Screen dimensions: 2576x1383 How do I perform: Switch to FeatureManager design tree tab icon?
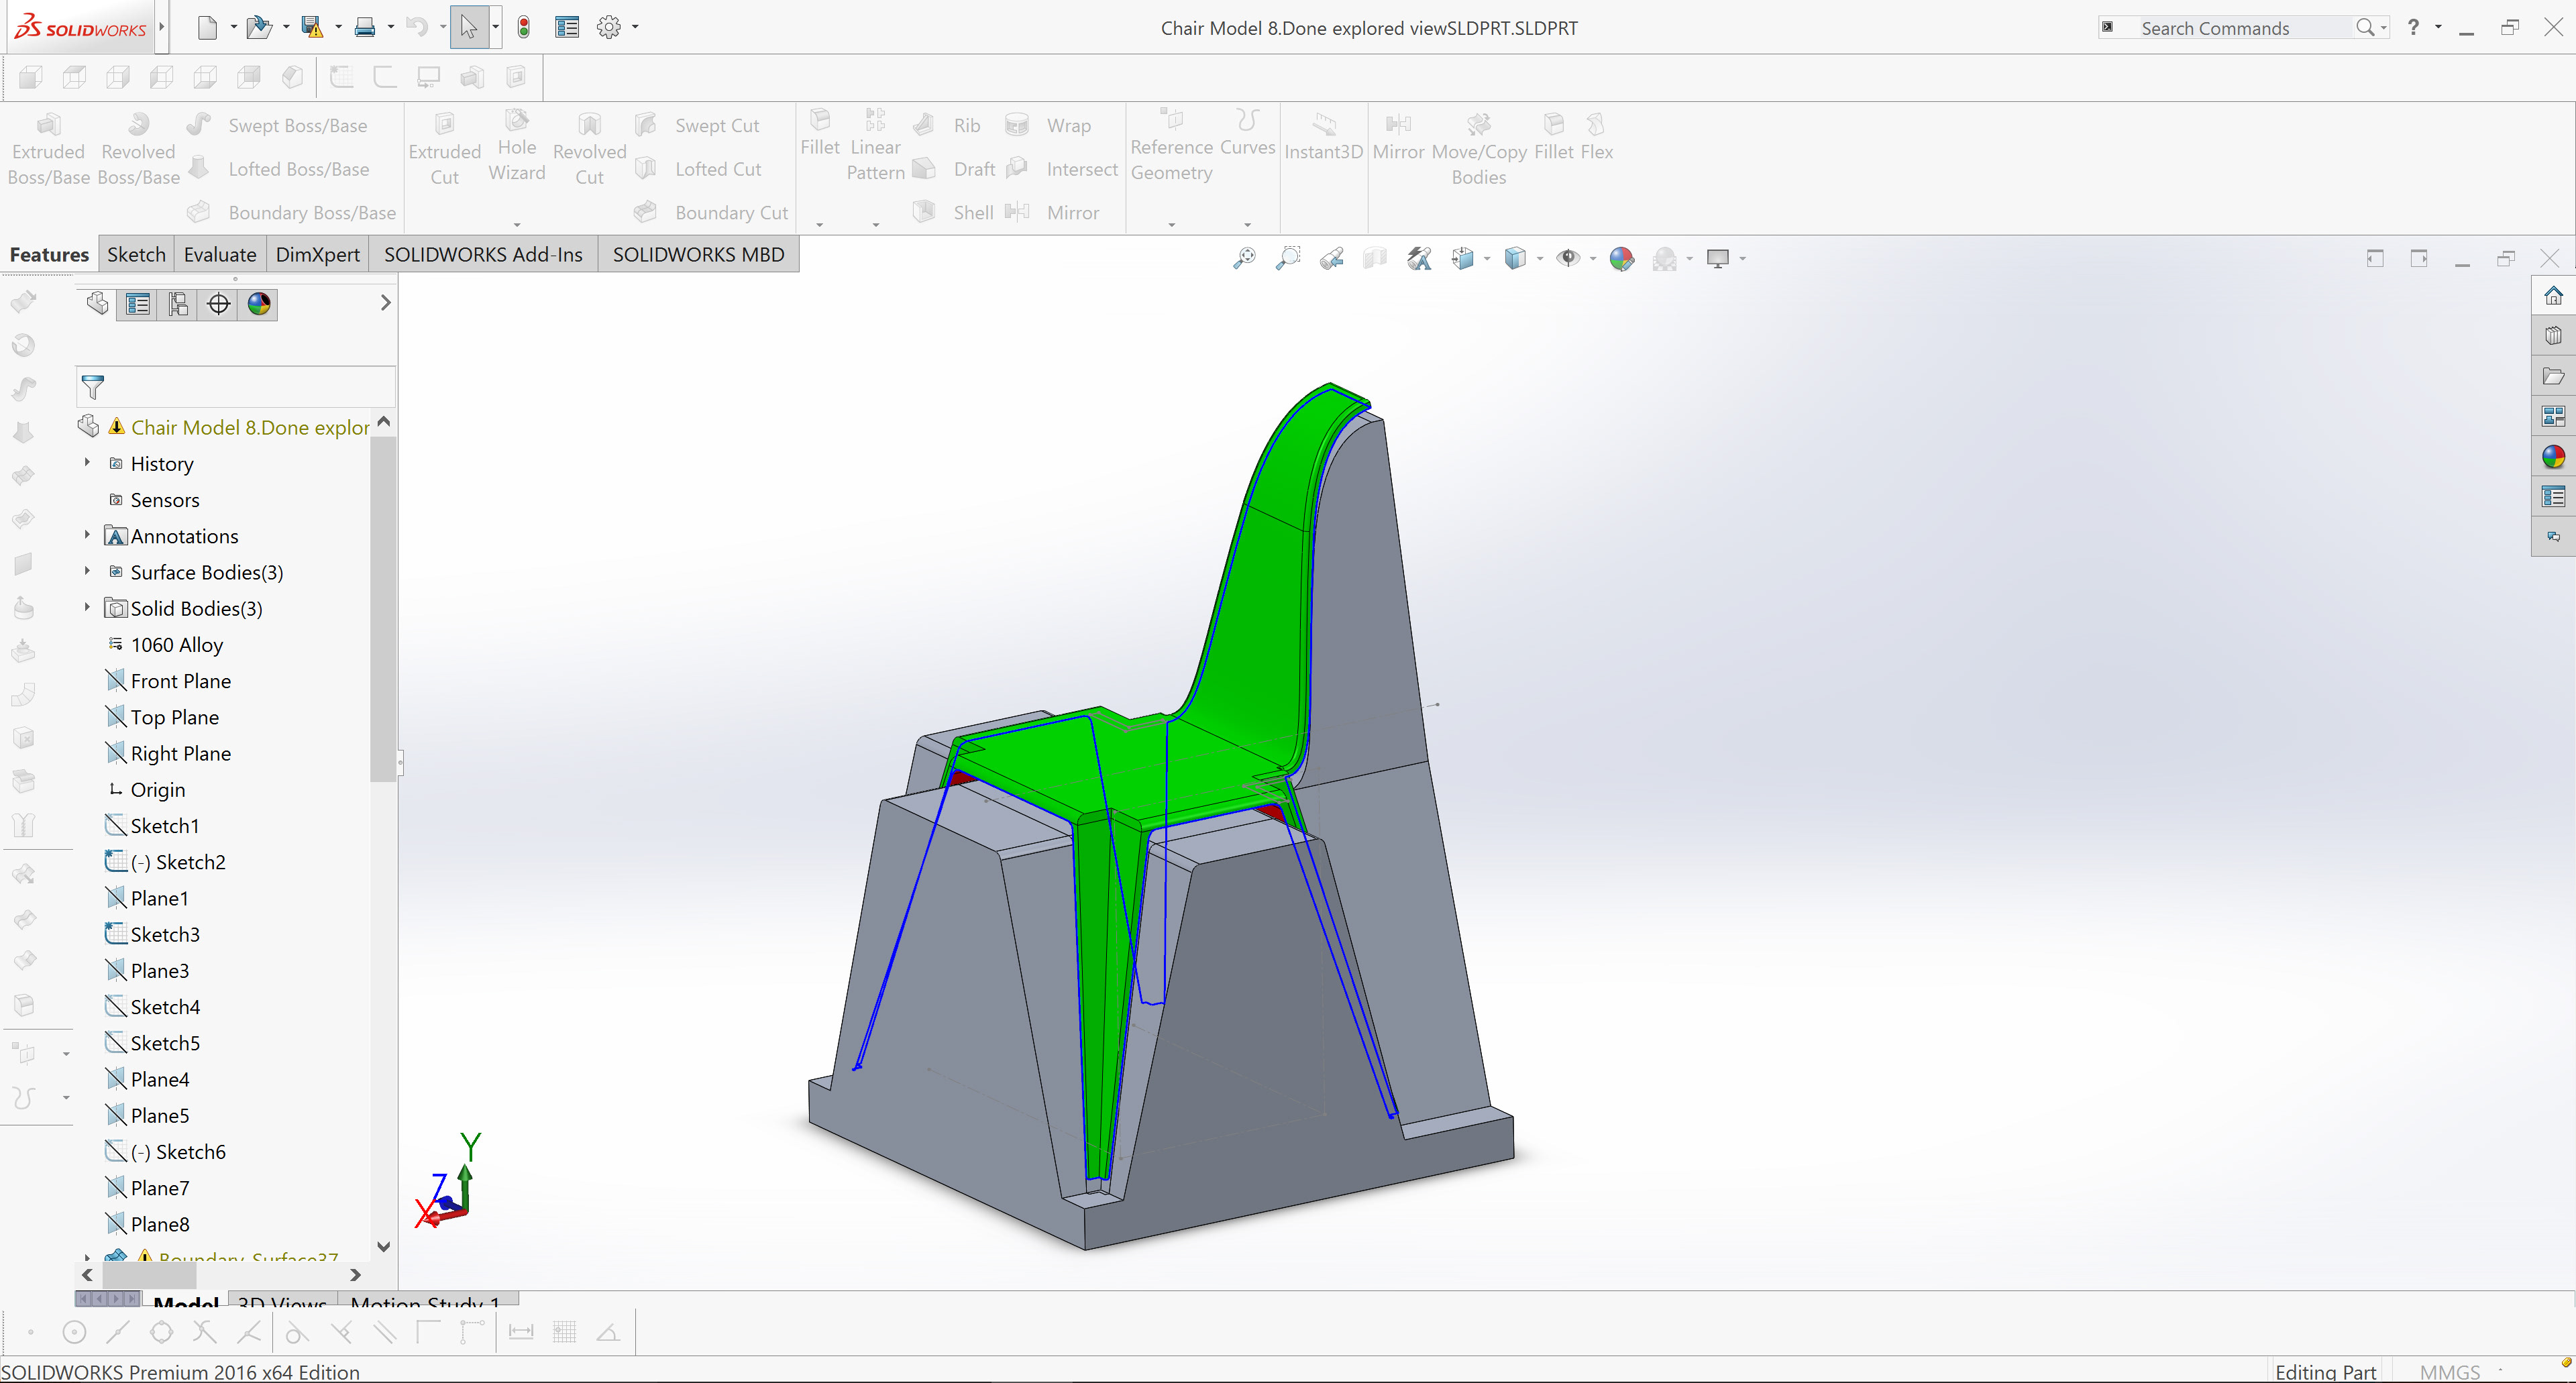tap(97, 303)
